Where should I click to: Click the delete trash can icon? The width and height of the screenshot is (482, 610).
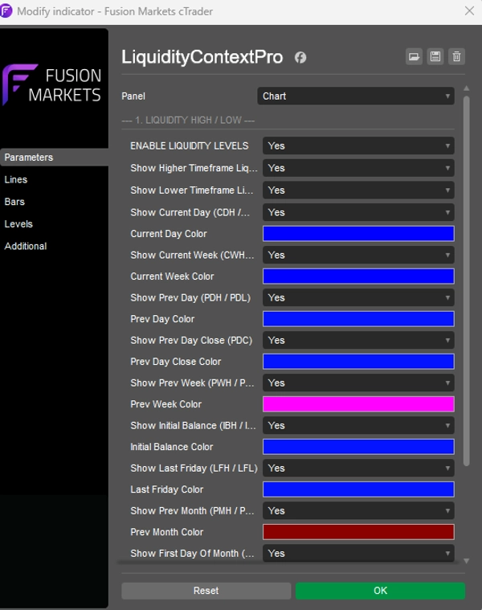(x=457, y=57)
